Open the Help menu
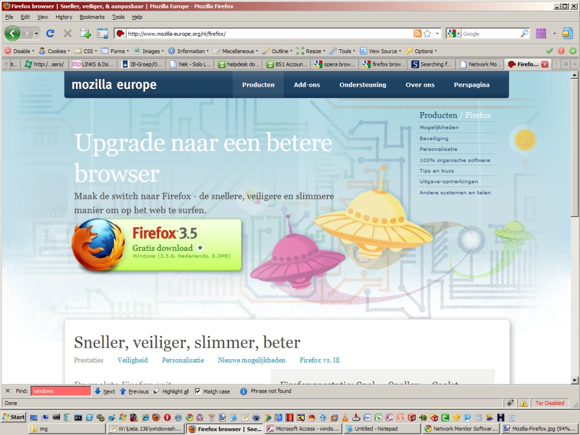This screenshot has height=435, width=580. [x=137, y=17]
